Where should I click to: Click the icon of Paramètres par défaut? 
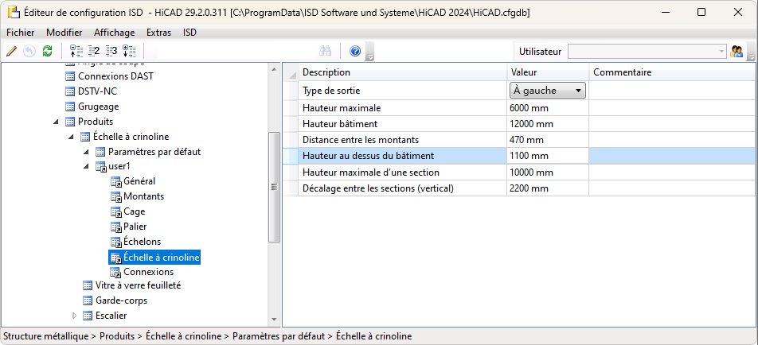100,152
